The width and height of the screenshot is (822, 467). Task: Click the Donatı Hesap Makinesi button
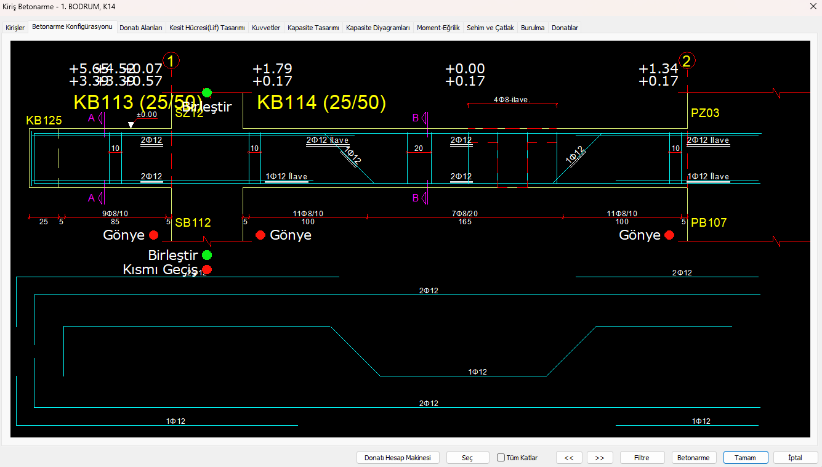(x=397, y=458)
